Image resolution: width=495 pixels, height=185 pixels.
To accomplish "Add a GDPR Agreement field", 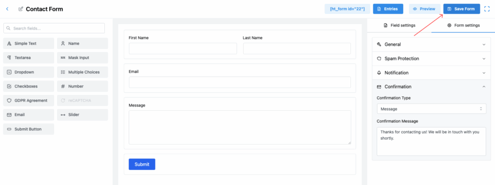I will tap(29, 100).
